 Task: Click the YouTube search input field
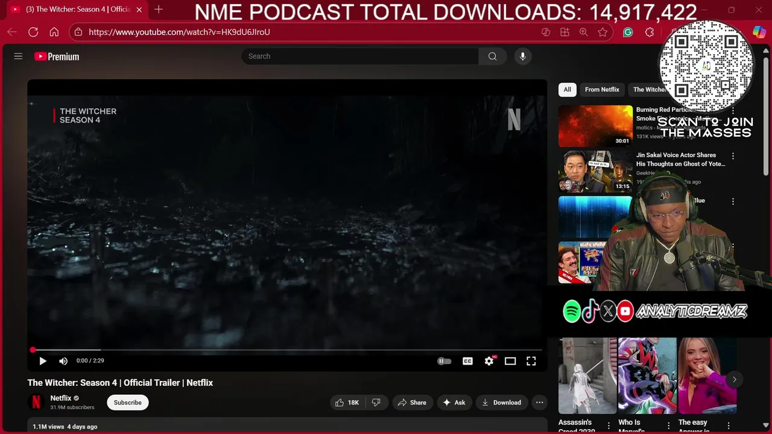point(360,56)
